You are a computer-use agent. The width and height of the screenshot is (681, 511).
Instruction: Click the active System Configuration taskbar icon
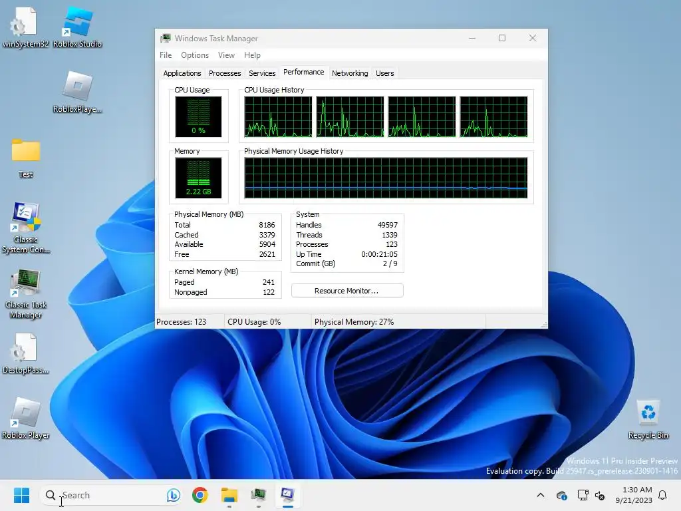[x=287, y=495]
